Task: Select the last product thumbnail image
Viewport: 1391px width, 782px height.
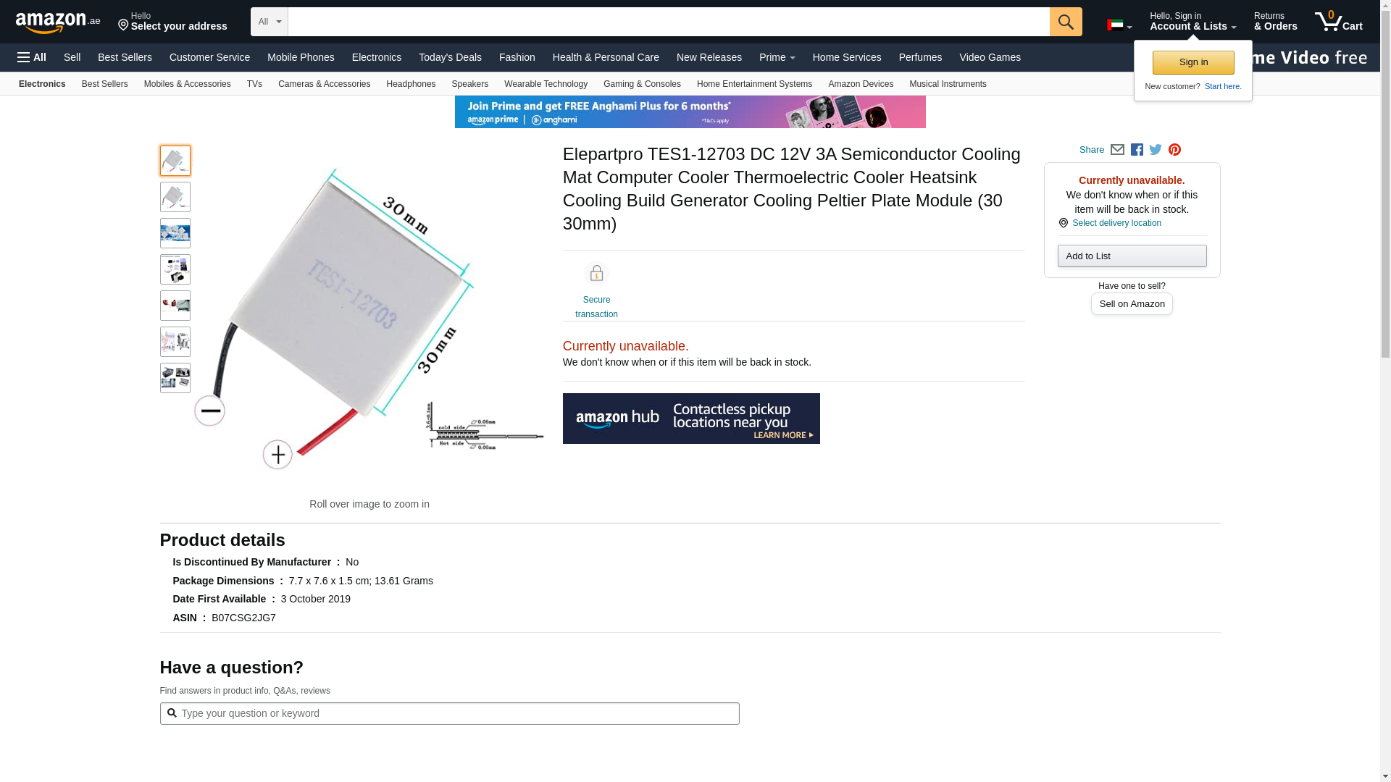Action: [x=175, y=378]
